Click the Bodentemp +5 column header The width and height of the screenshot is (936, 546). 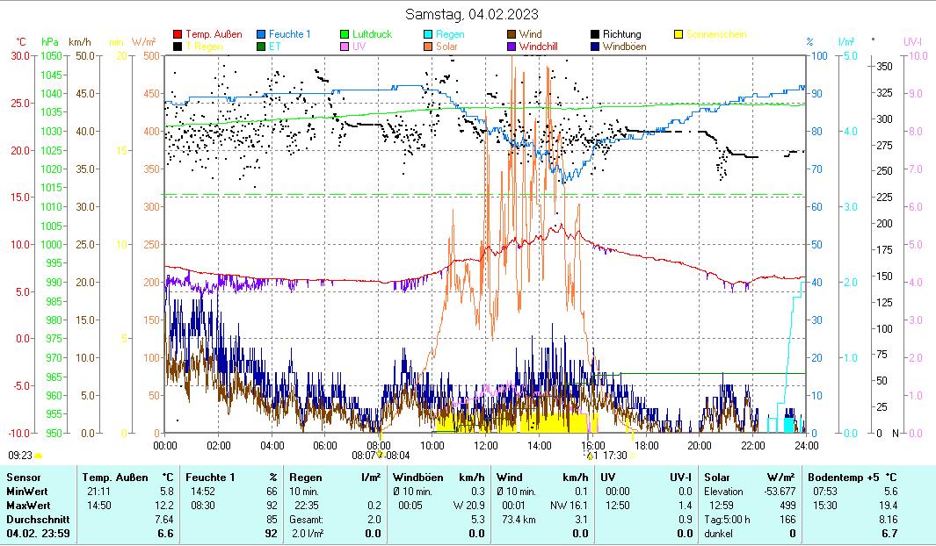pyautogui.click(x=845, y=477)
